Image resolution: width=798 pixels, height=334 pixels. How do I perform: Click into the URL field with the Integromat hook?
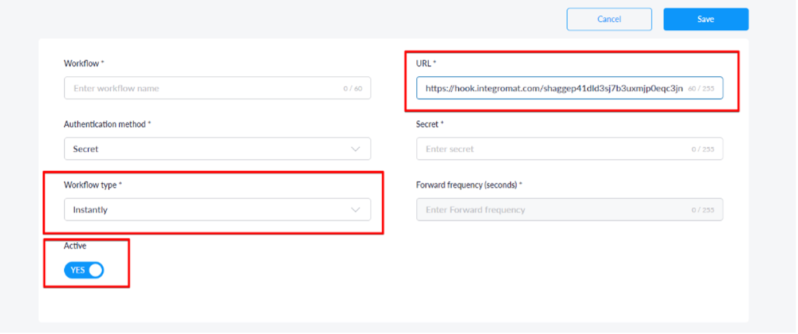pos(554,88)
